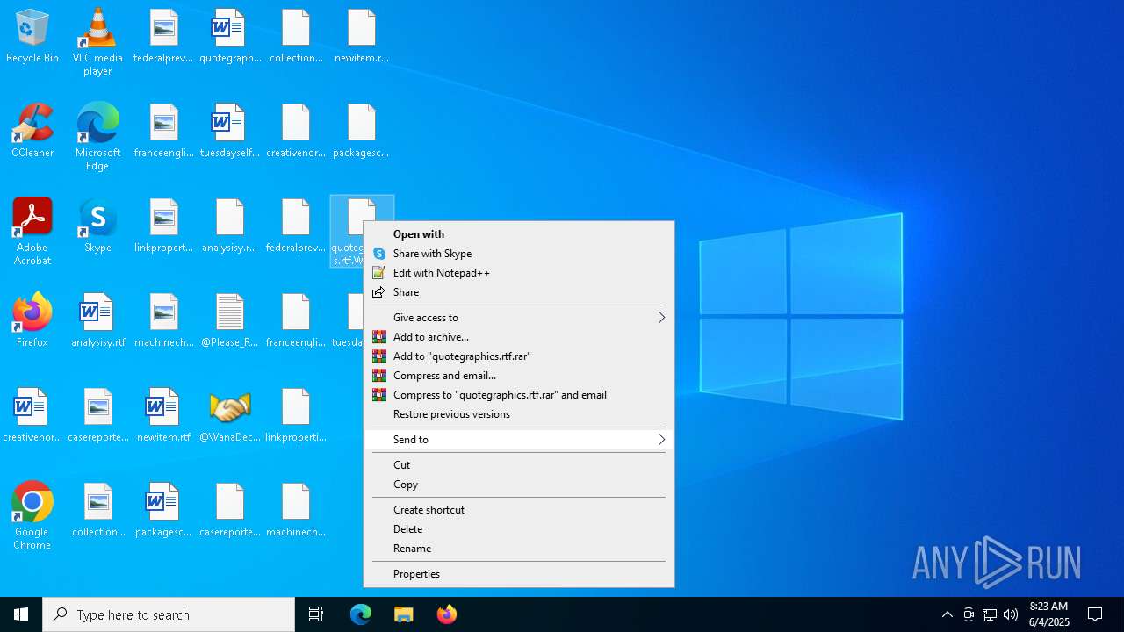Select packagesc... blank file icon
This screenshot has height=632, width=1124.
(x=361, y=131)
